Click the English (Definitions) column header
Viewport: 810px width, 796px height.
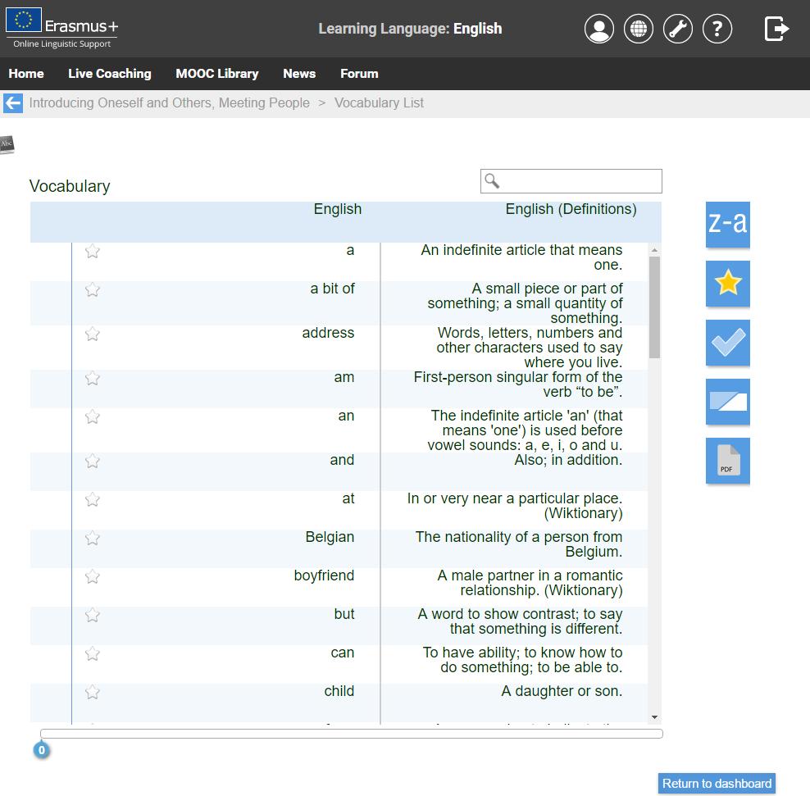(571, 209)
